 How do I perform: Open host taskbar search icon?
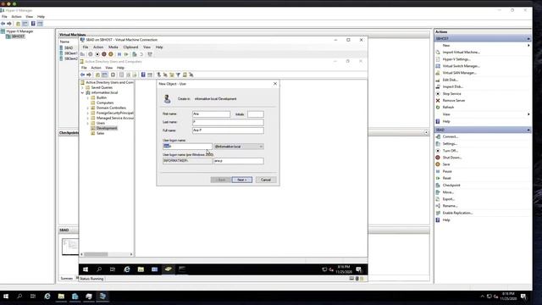coord(19,296)
